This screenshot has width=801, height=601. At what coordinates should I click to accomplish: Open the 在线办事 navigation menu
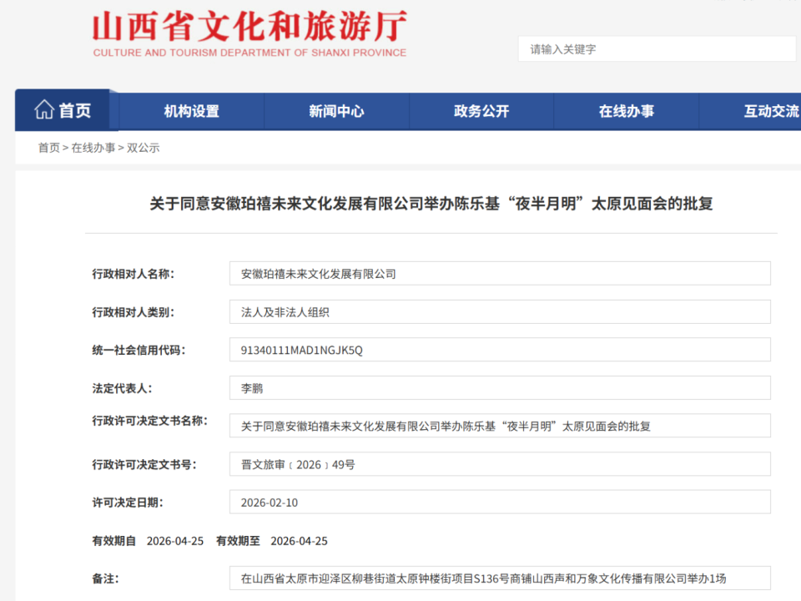(626, 109)
